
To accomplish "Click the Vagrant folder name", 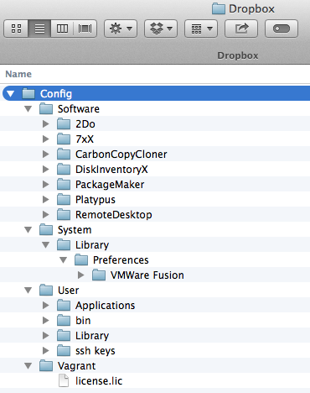I will point(76,366).
